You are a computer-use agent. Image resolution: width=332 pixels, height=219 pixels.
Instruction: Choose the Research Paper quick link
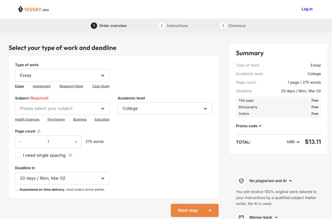[x=71, y=86]
